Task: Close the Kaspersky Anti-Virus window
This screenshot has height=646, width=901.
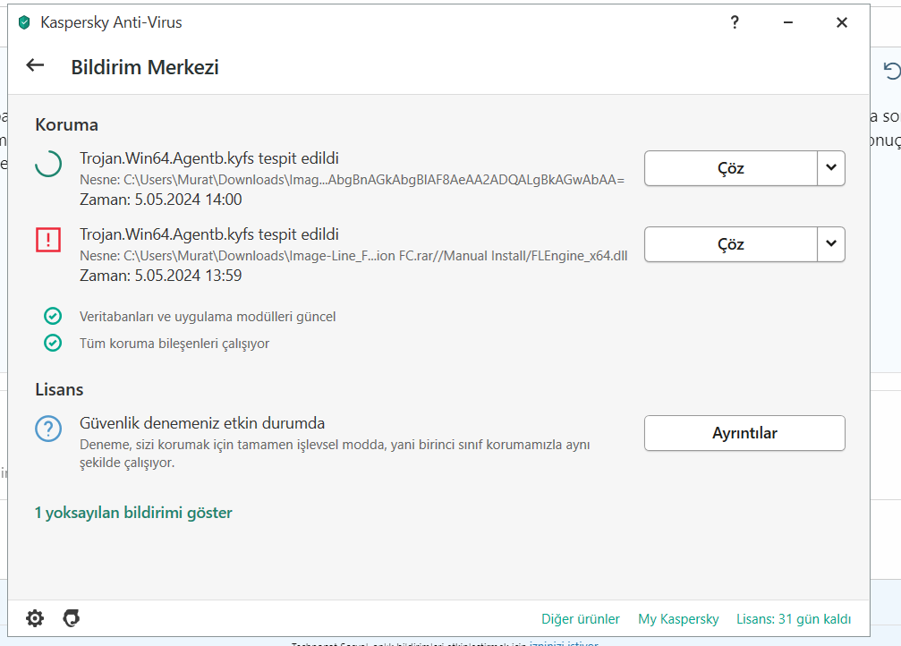Action: [x=842, y=22]
